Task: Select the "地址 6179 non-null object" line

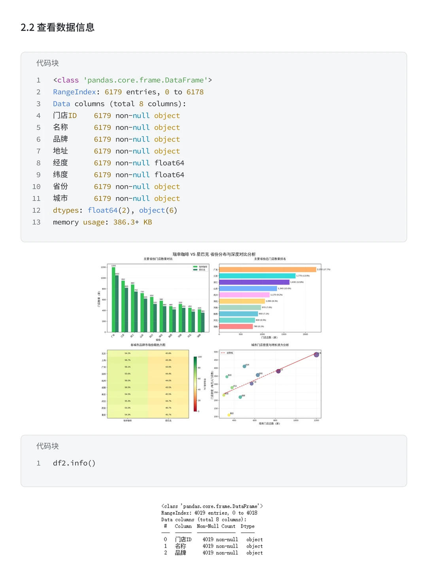Action: click(117, 151)
